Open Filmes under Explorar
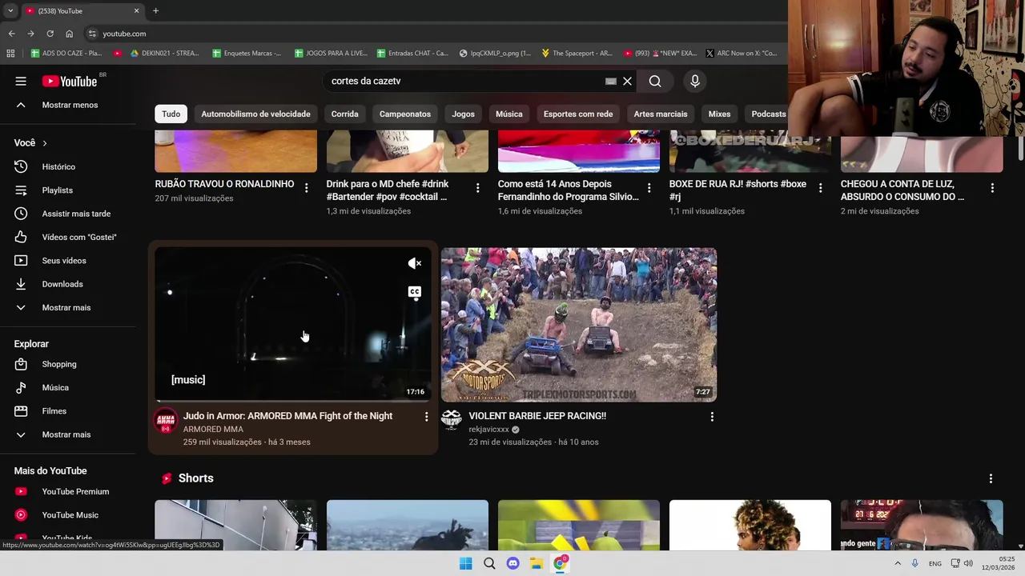1025x576 pixels. coord(54,411)
